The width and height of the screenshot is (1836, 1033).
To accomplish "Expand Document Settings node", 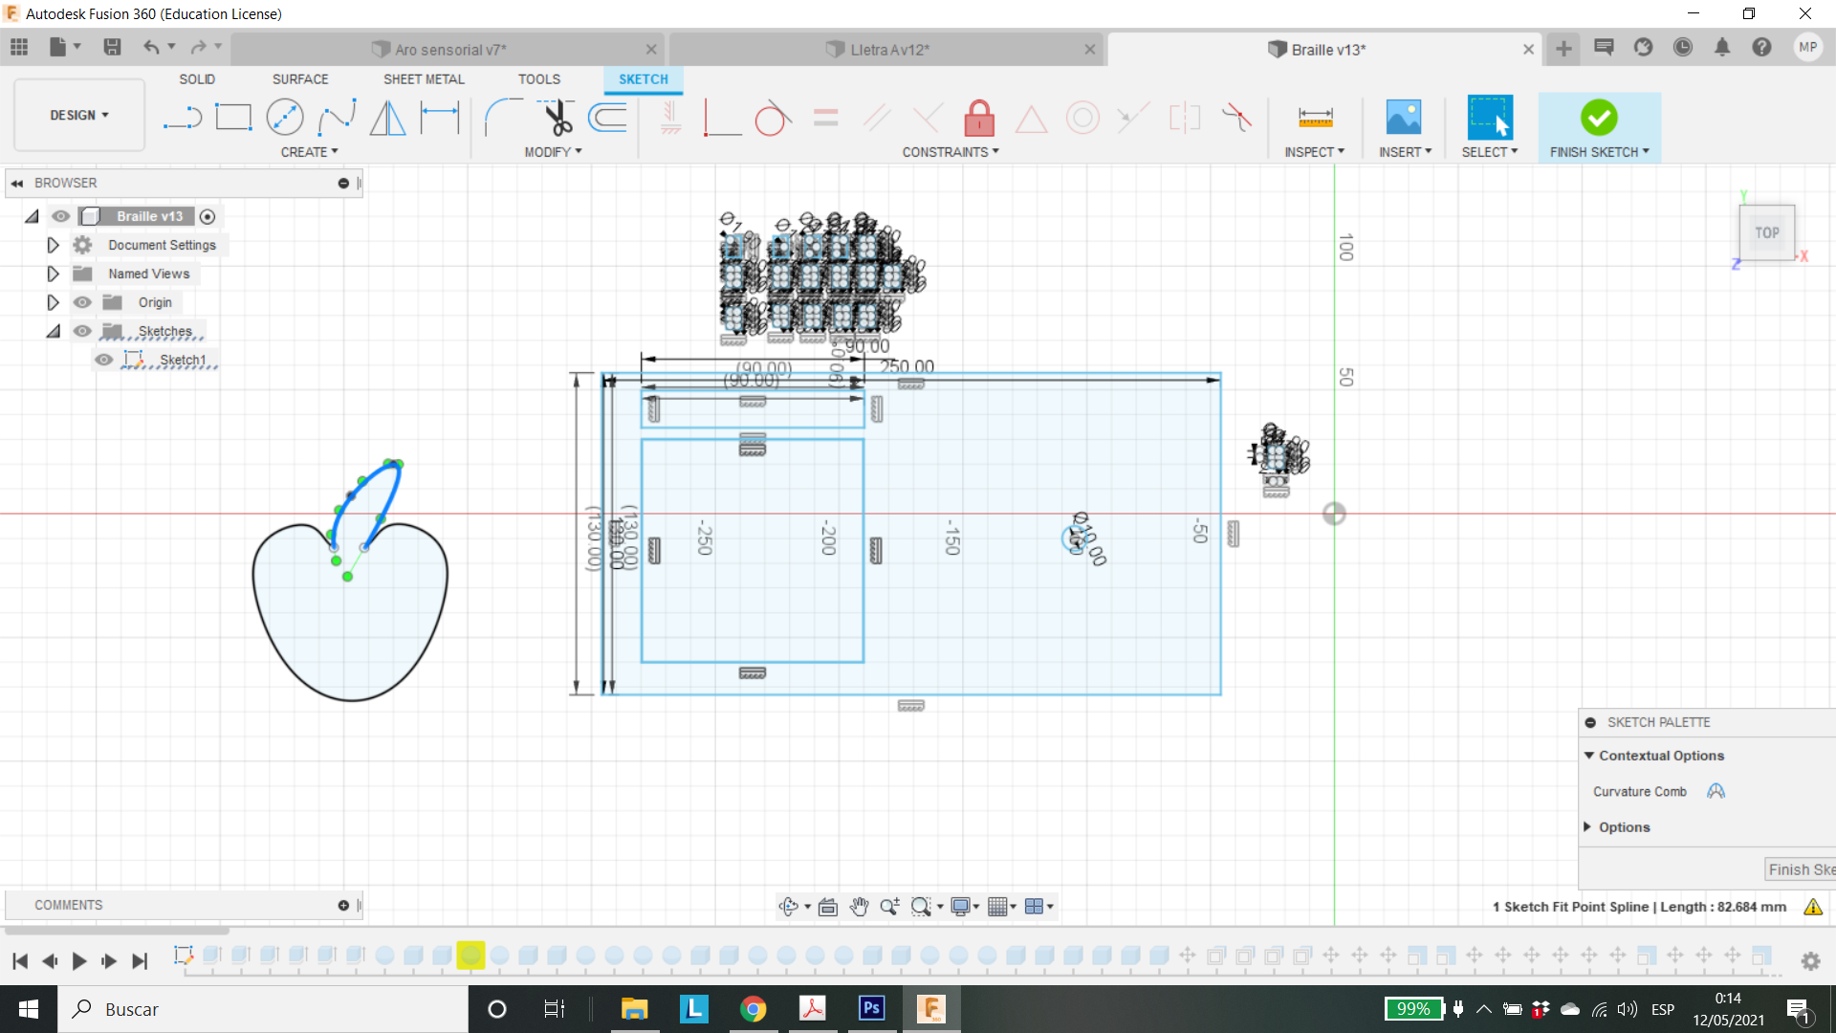I will pyautogui.click(x=53, y=245).
